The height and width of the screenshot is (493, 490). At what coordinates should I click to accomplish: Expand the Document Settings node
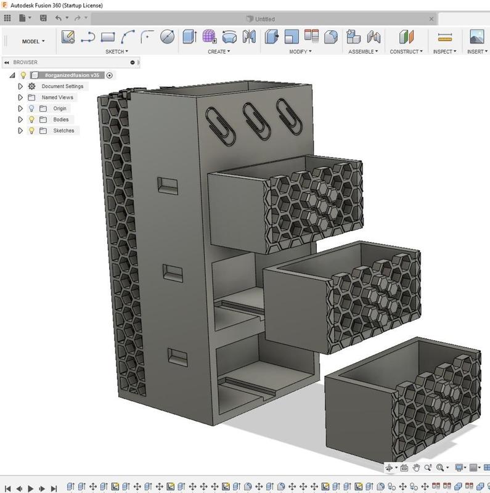[x=20, y=86]
